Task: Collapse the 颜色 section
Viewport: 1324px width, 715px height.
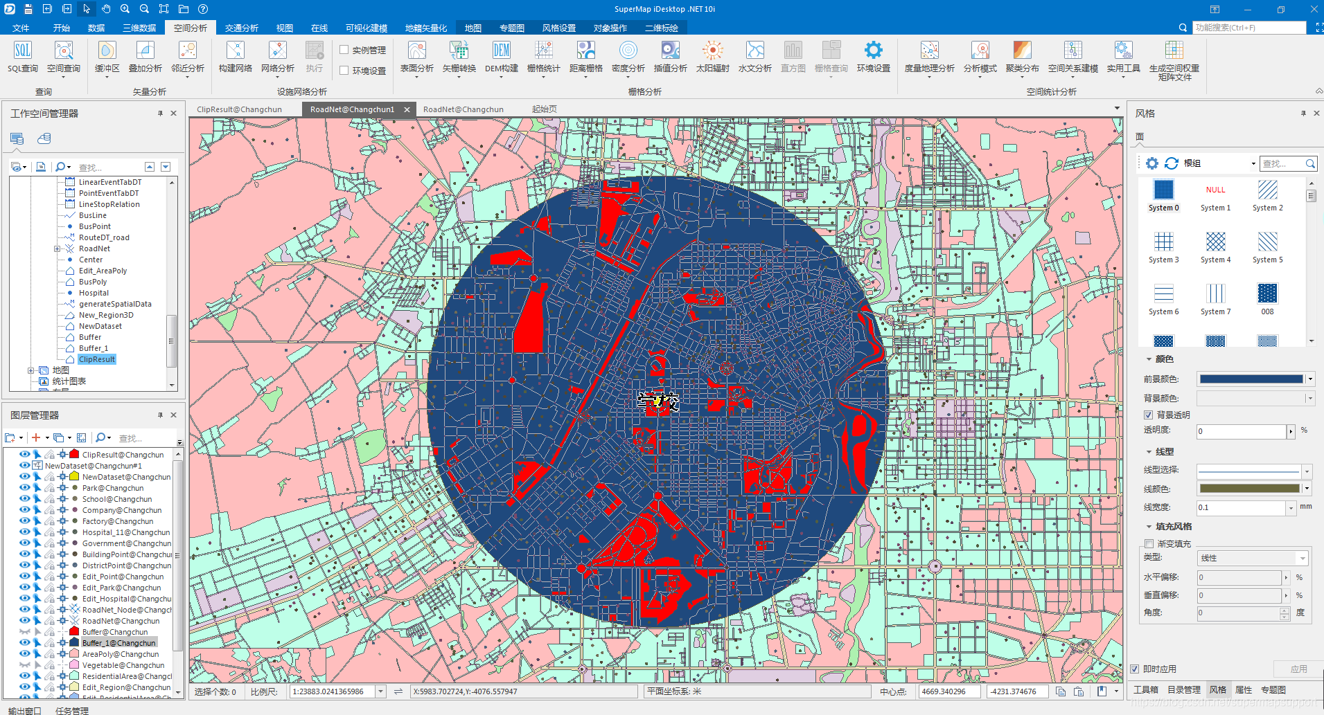Action: pos(1149,359)
